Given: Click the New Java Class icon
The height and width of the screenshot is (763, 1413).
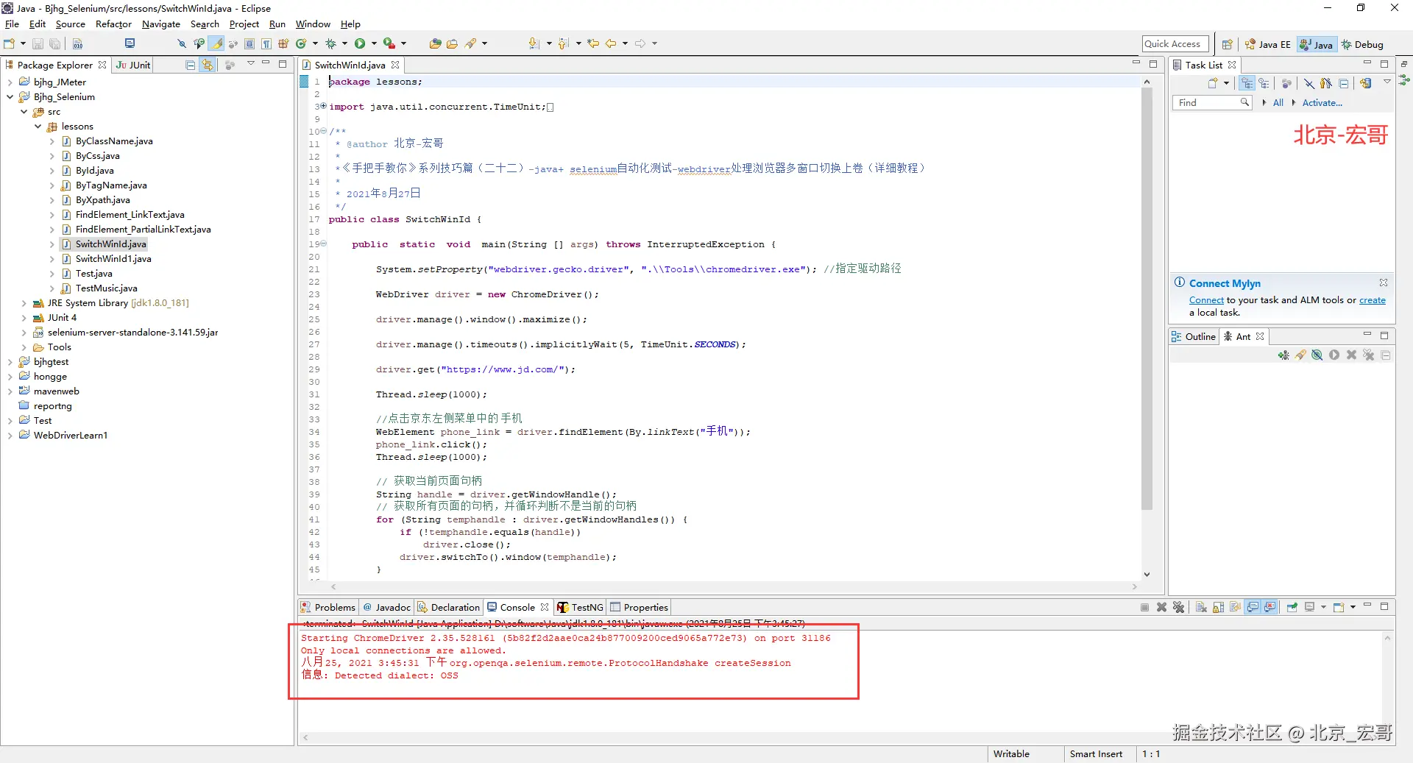Looking at the screenshot, I should pyautogui.click(x=301, y=44).
